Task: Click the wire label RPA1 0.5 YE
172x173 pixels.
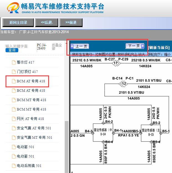Action: [x=129, y=135]
